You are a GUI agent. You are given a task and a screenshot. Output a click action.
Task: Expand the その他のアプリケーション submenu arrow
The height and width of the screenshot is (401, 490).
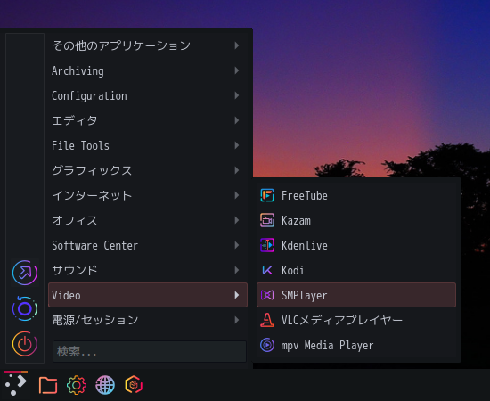[237, 45]
